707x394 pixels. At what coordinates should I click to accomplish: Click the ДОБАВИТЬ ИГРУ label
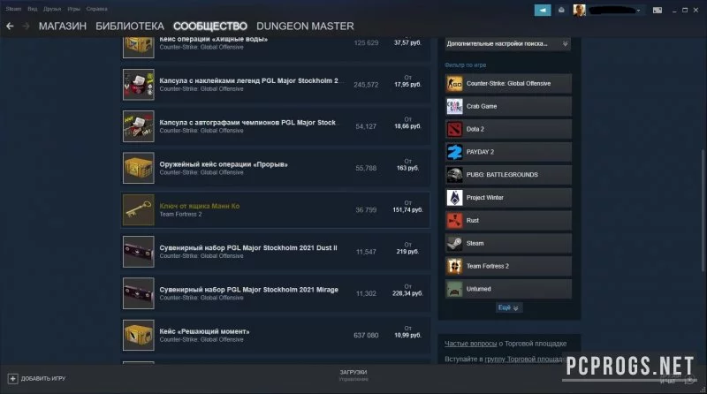point(43,379)
